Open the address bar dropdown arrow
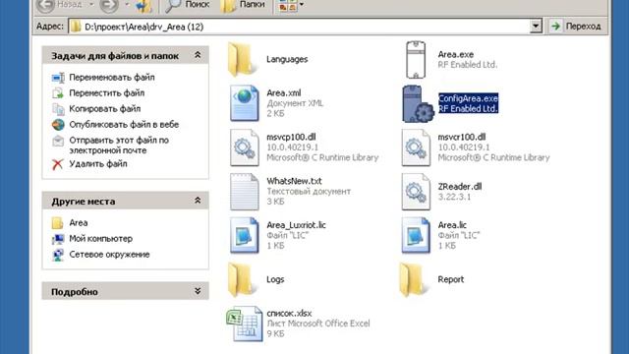Image resolution: width=629 pixels, height=354 pixels. 536,27
